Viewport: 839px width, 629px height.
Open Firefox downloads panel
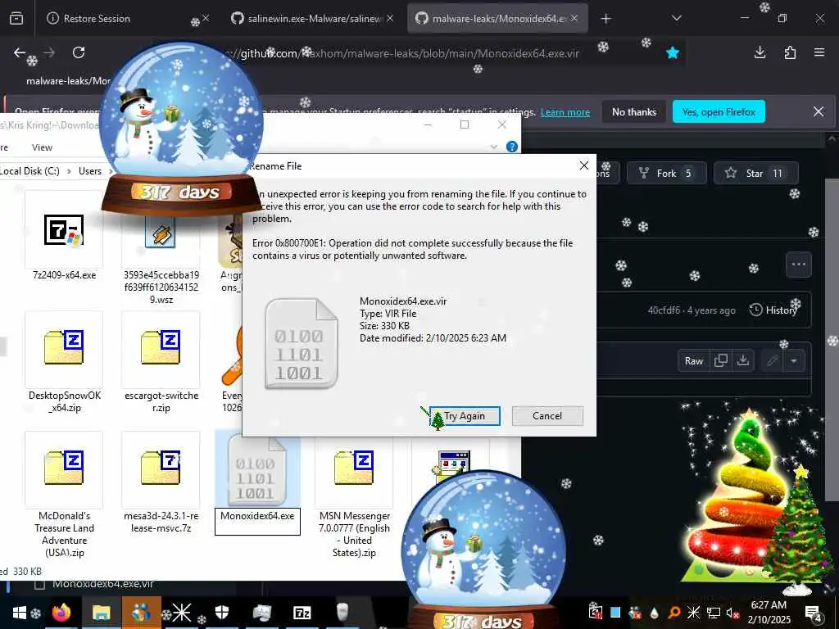click(760, 52)
